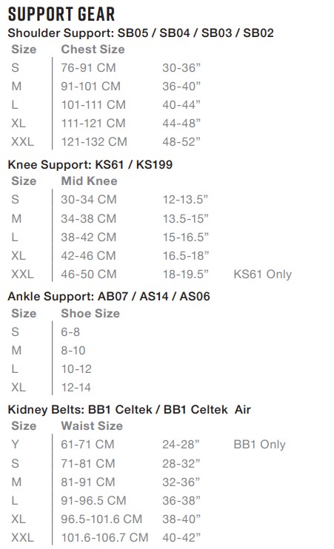Click the 101.6-106.7 CM waist size
This screenshot has width=334, height=549.
click(x=104, y=537)
